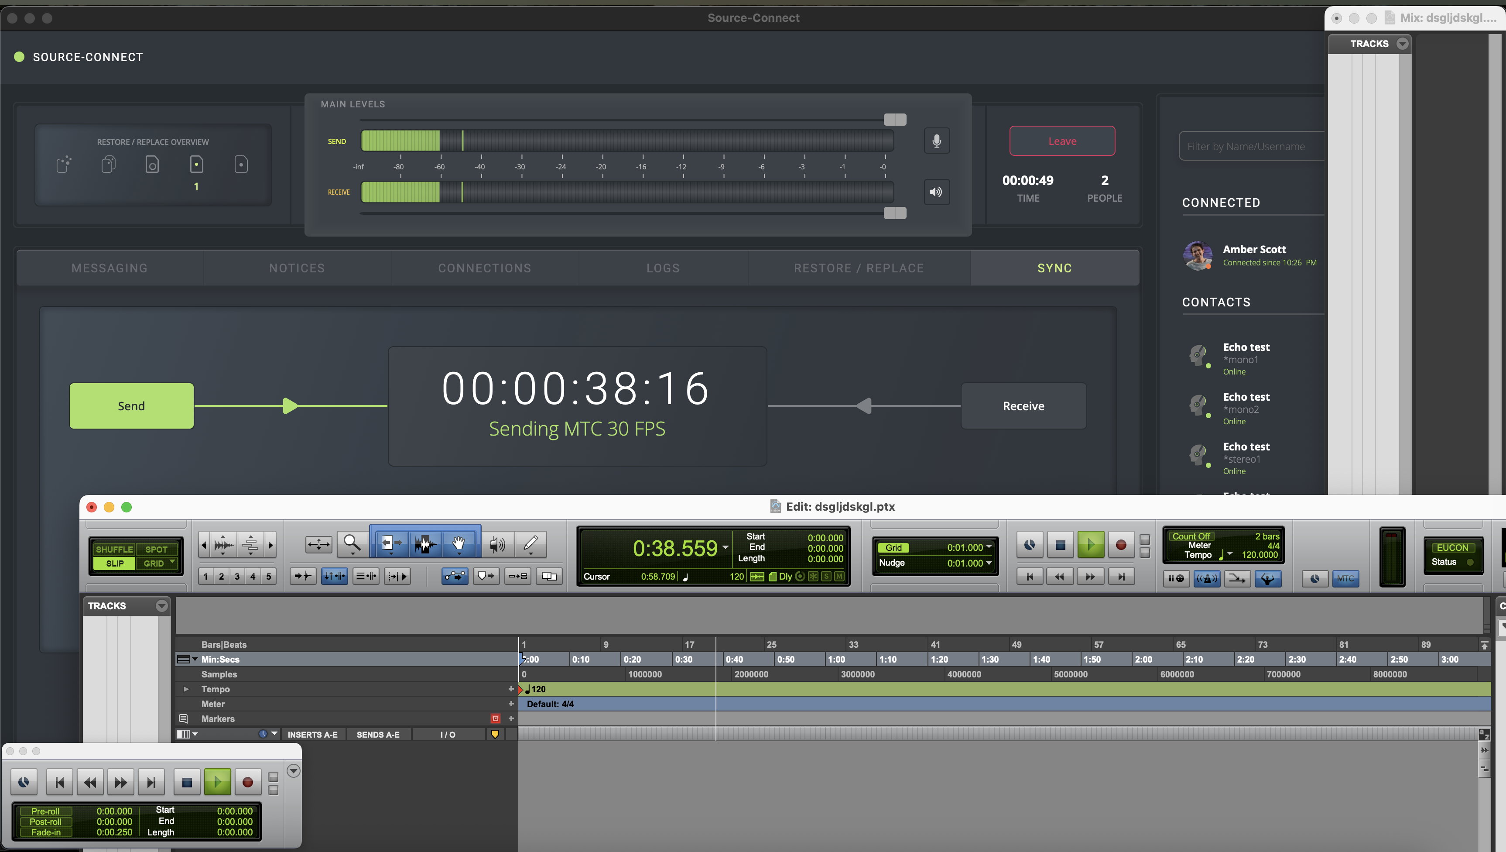Open the Grid value dropdown
Screen dimensions: 1506x852
(x=989, y=547)
